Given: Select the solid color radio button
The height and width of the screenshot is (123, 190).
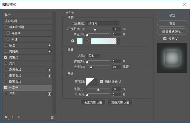Looking at the screenshot, I should (73, 41).
